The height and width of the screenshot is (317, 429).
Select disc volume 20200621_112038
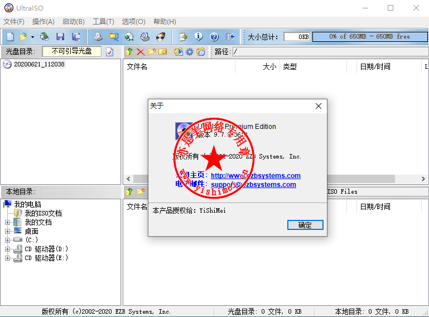(39, 64)
